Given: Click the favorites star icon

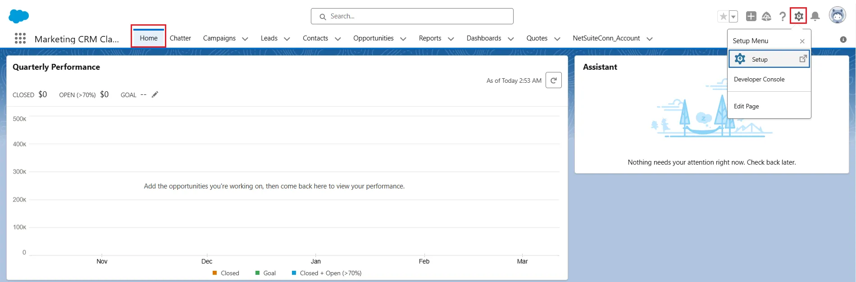Looking at the screenshot, I should [723, 17].
